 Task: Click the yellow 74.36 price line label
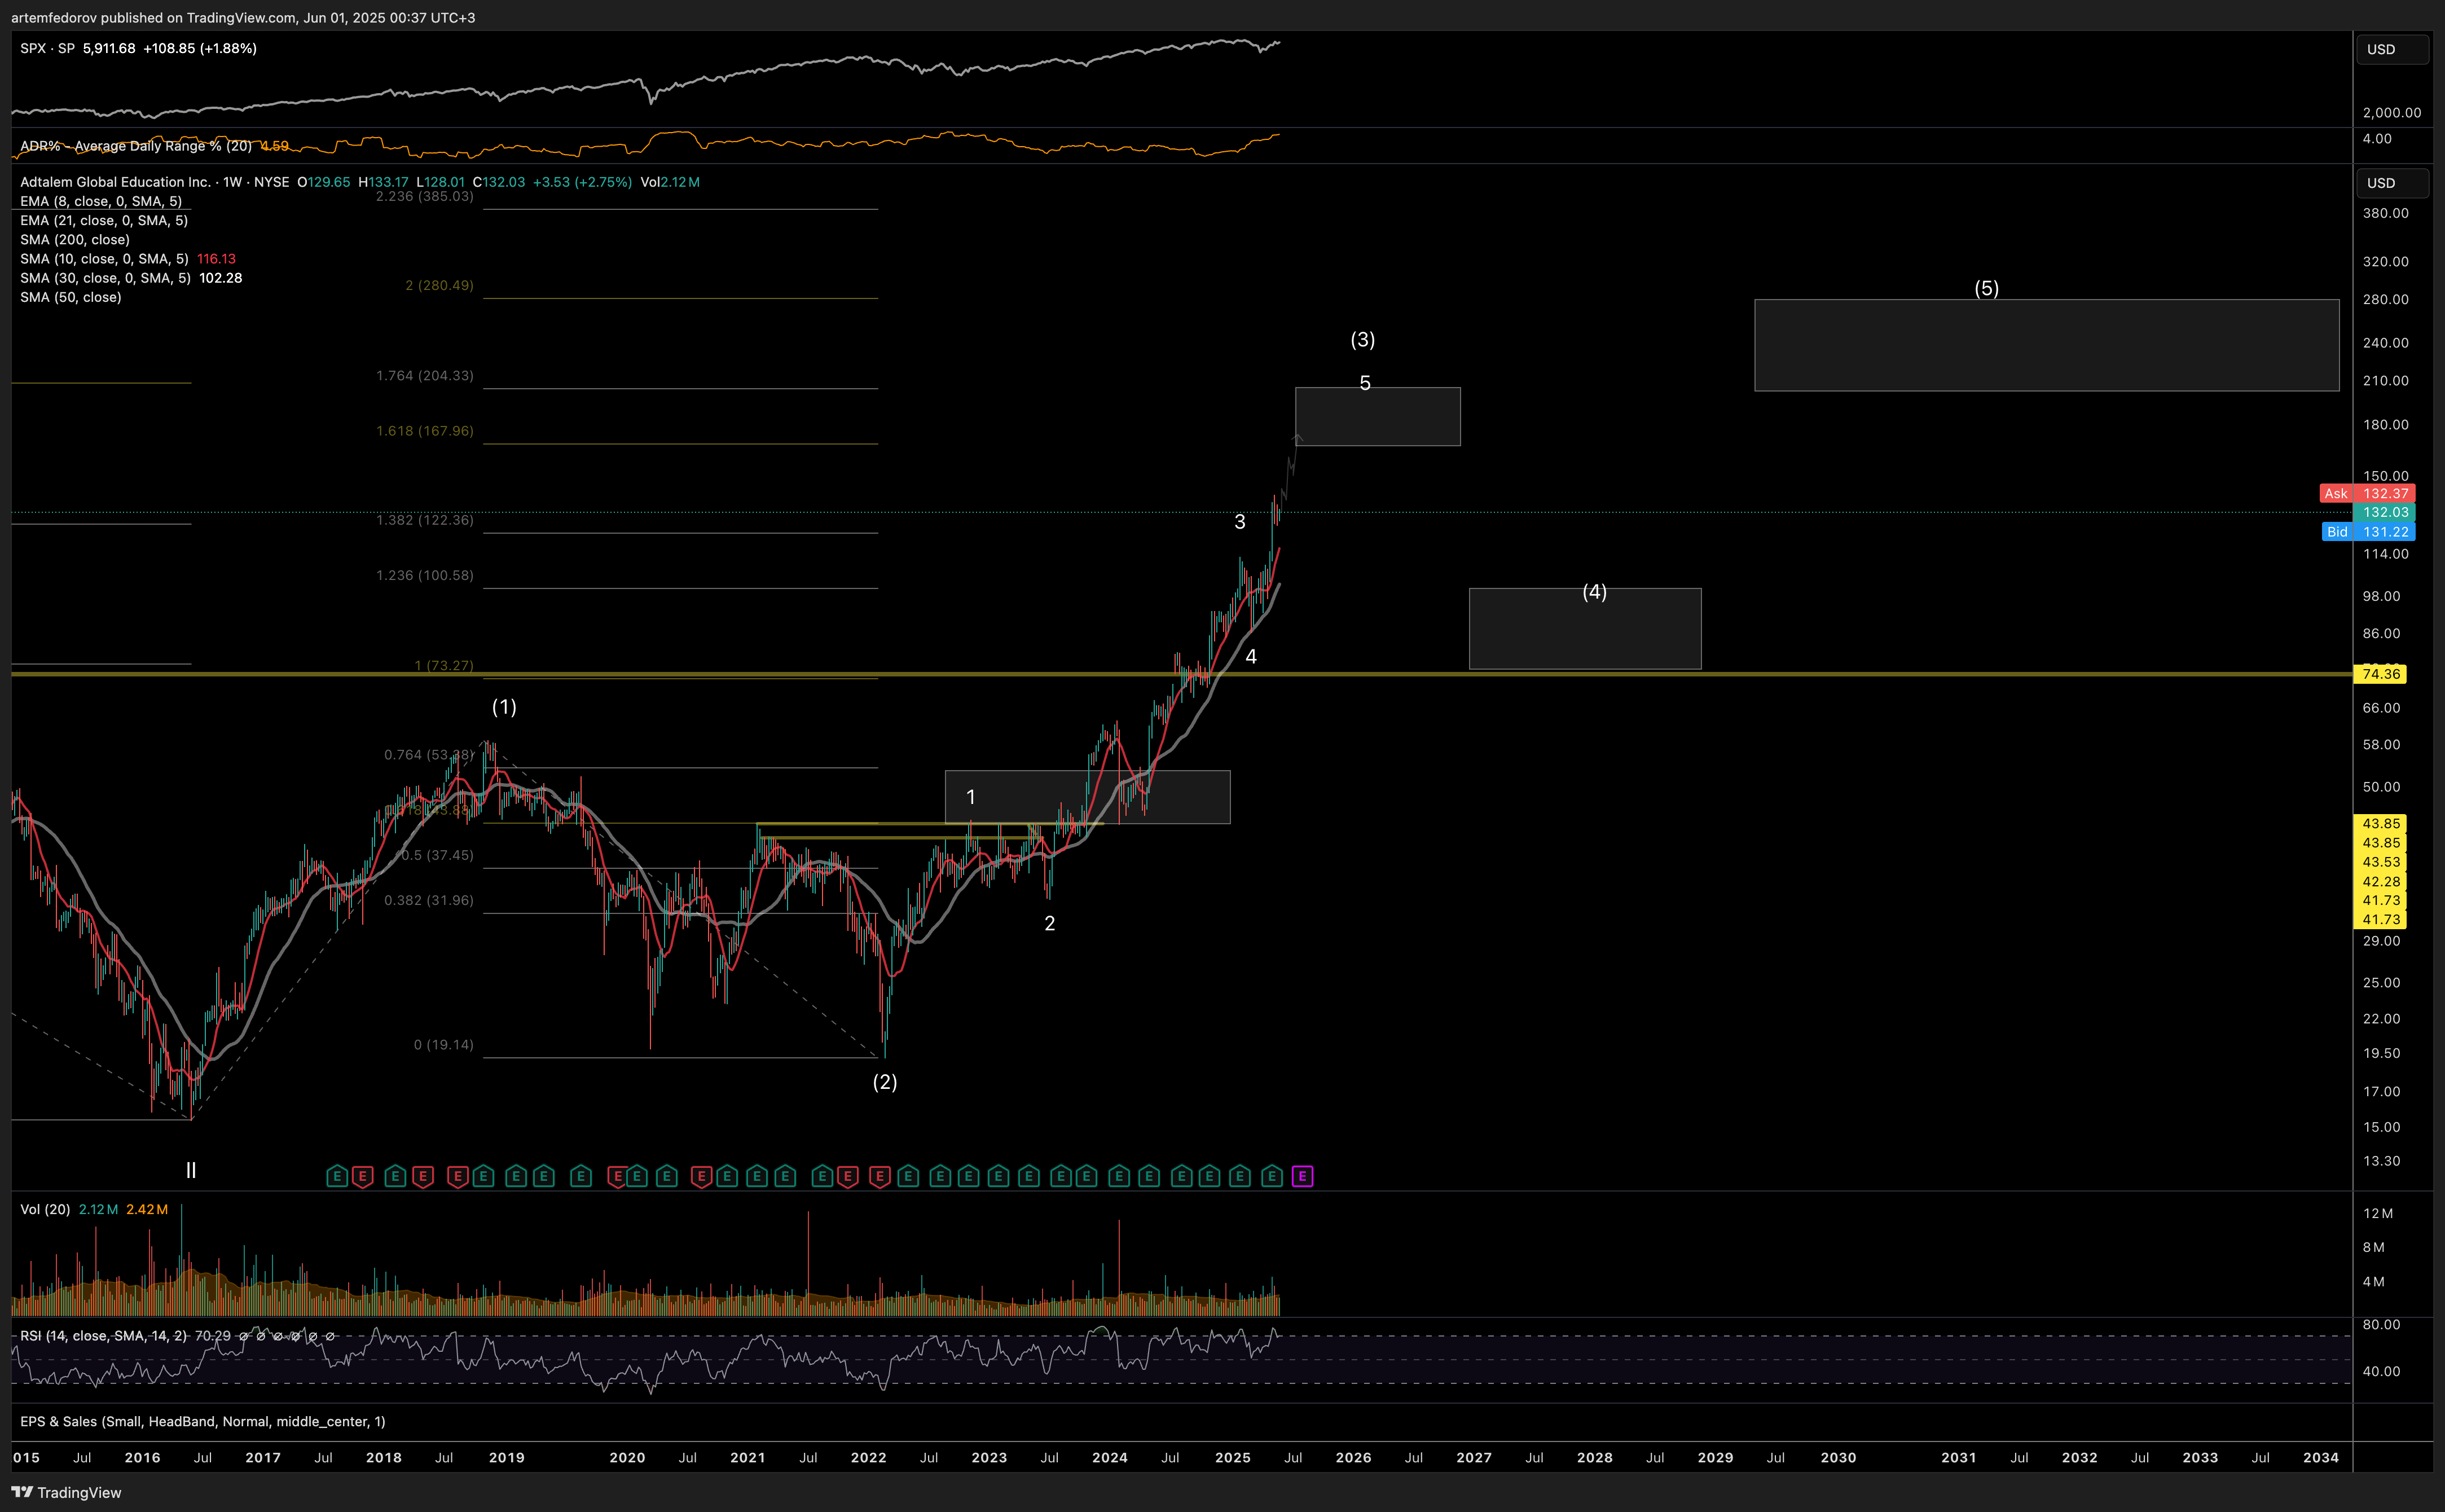coord(2381,674)
